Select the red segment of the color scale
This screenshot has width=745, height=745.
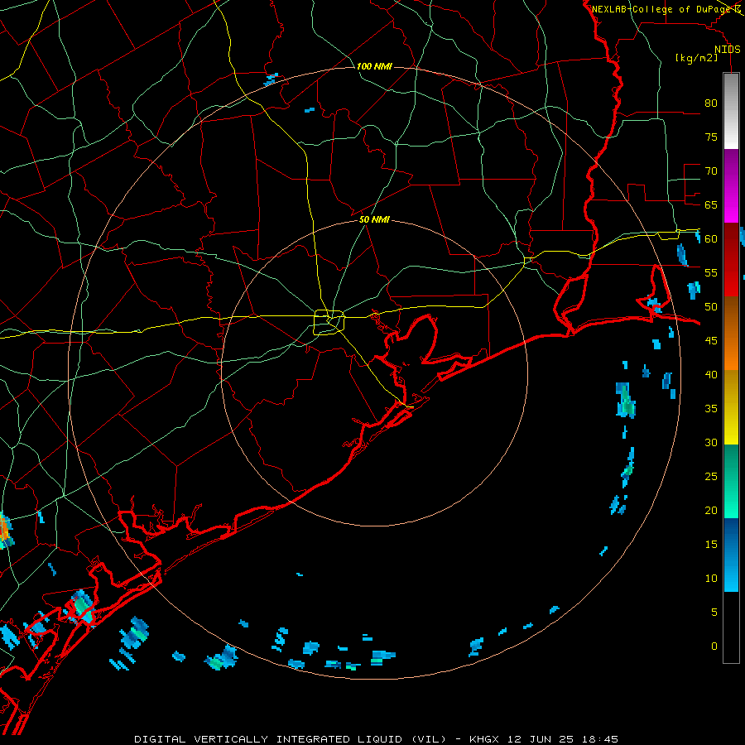[x=731, y=259]
